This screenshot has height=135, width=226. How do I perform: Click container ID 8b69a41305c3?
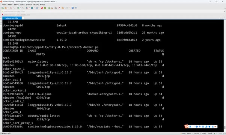click(x=13, y=61)
